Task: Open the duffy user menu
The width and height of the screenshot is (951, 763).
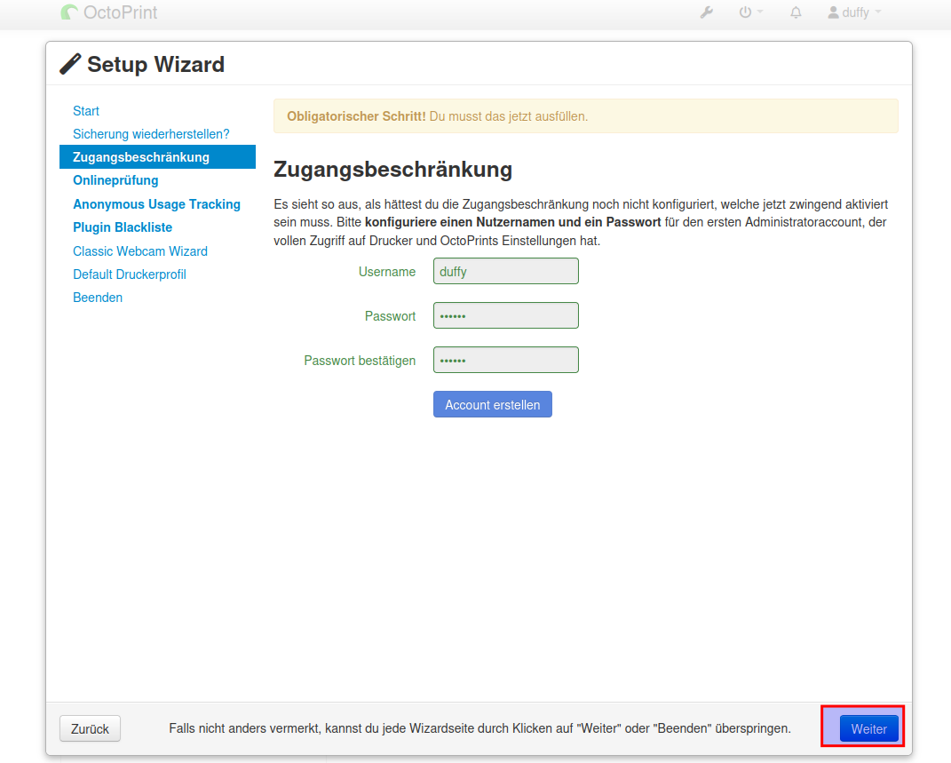Action: click(854, 12)
